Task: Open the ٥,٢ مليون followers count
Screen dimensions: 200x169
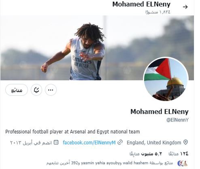Action: [146, 154]
